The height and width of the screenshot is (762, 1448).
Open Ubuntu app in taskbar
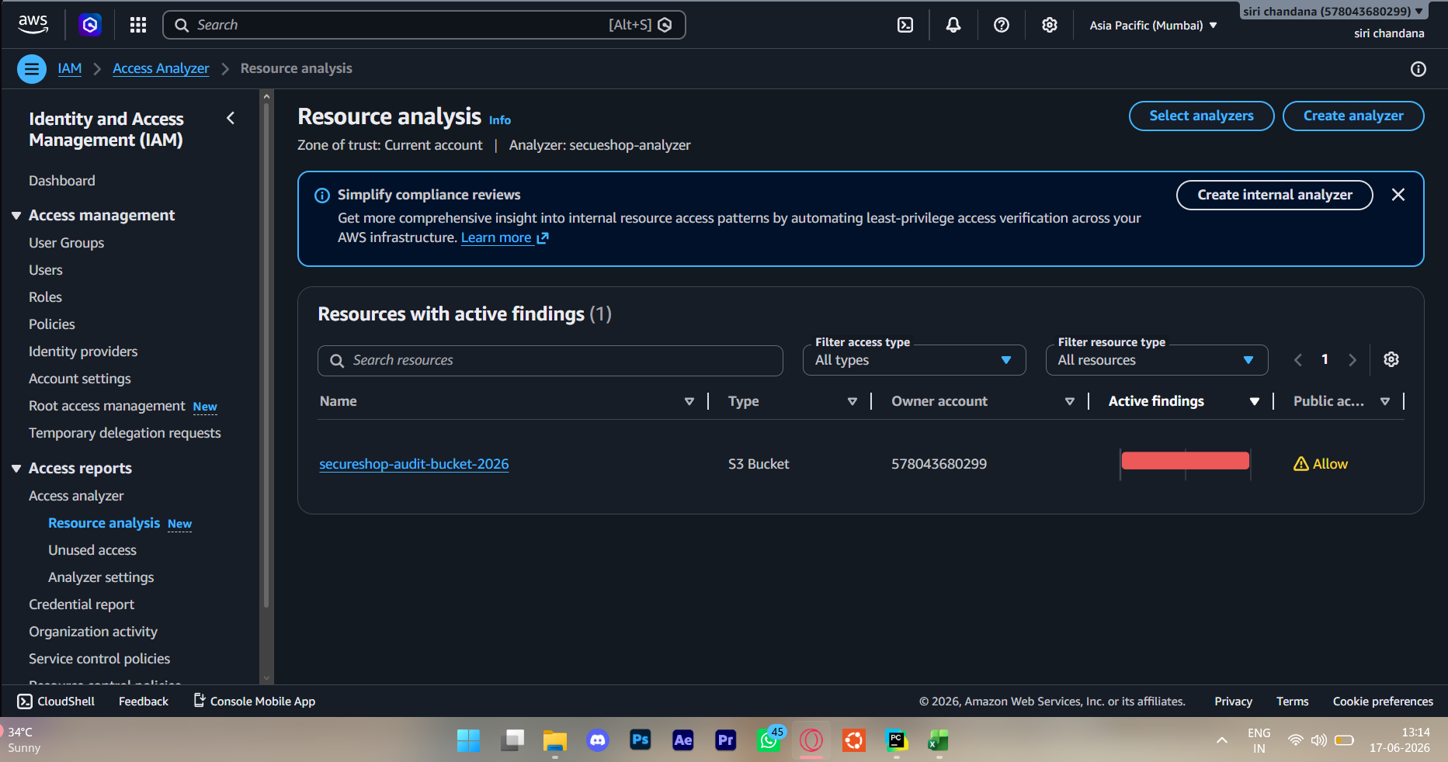[x=854, y=740]
